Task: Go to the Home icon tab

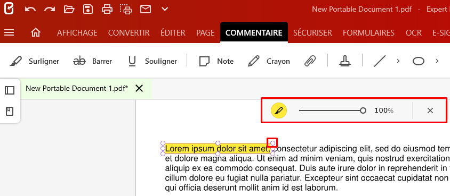Action: tap(36, 32)
